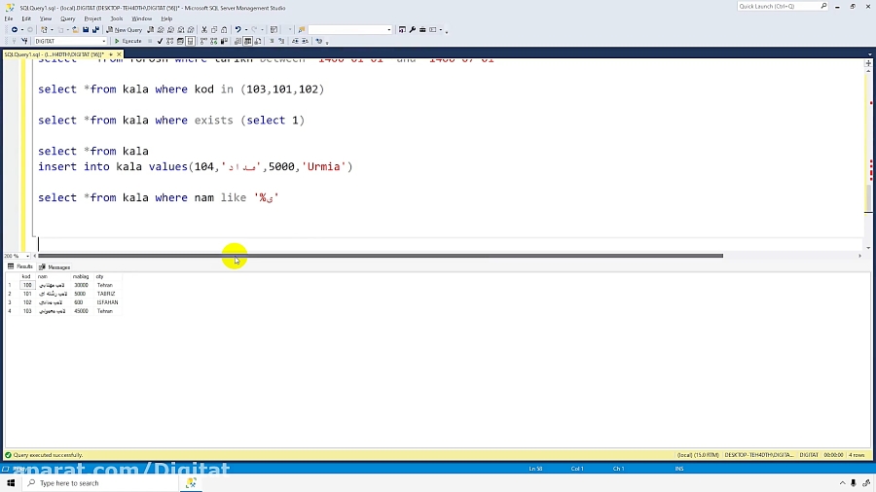Increase the line indent
Image resolution: width=876 pixels, height=492 pixels.
pyautogui.click(x=305, y=41)
